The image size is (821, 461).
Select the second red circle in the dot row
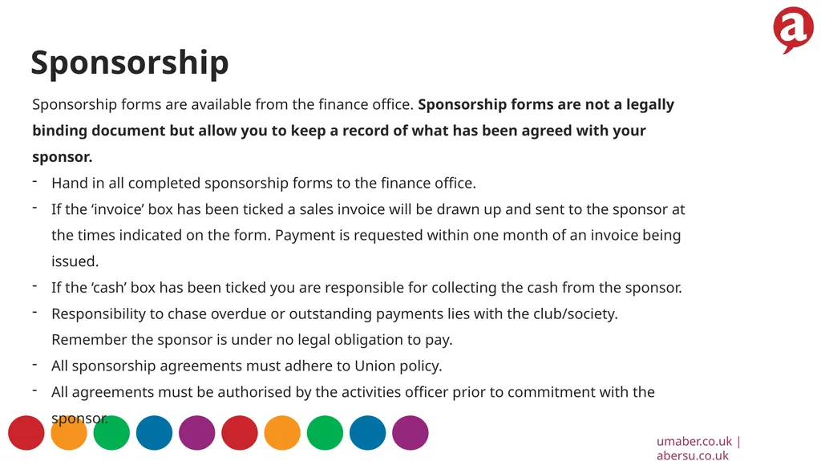click(240, 433)
